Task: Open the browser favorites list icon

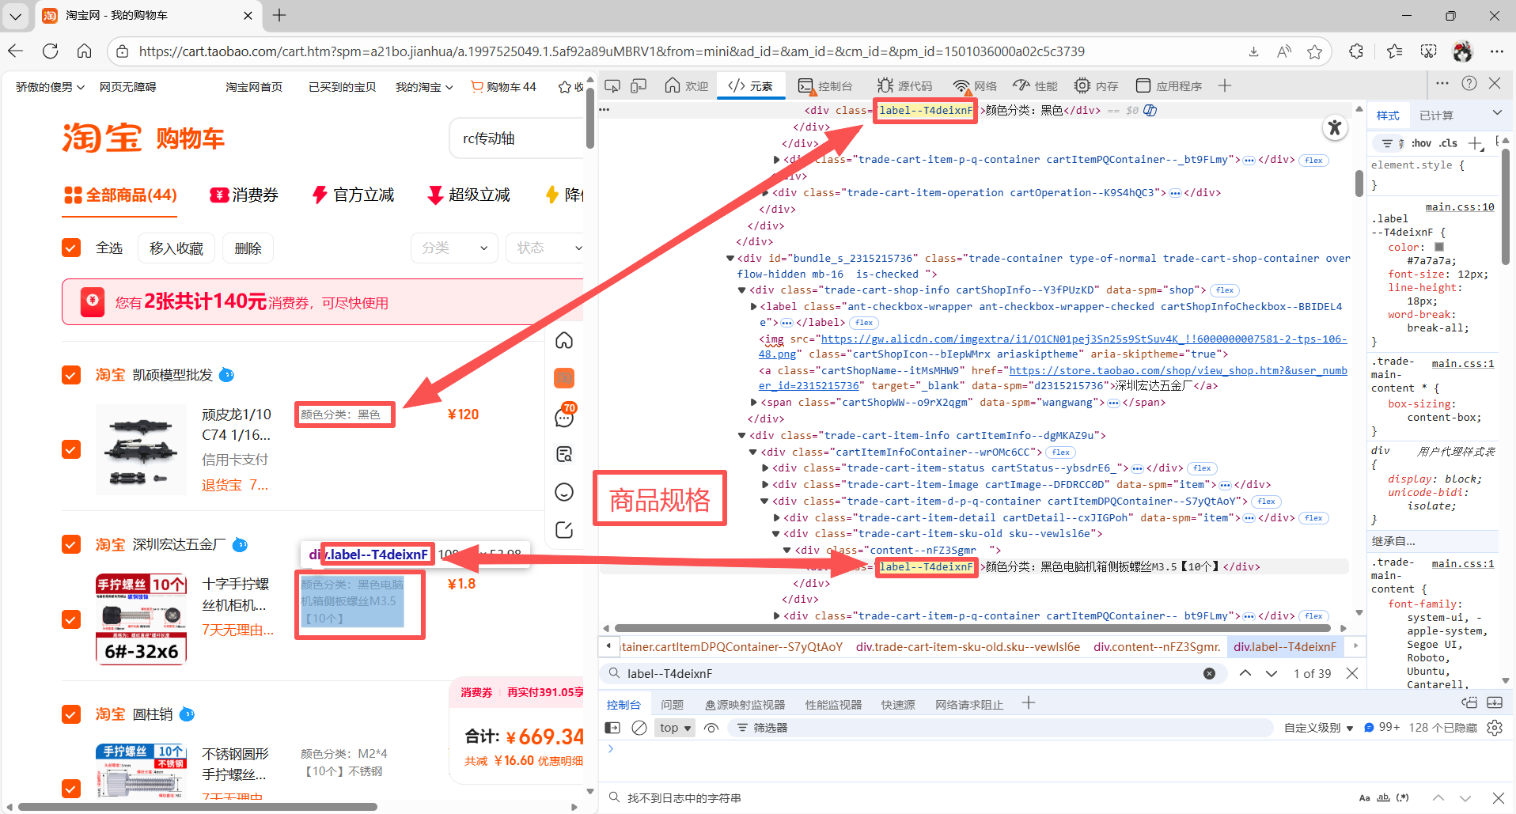Action: click(1394, 51)
